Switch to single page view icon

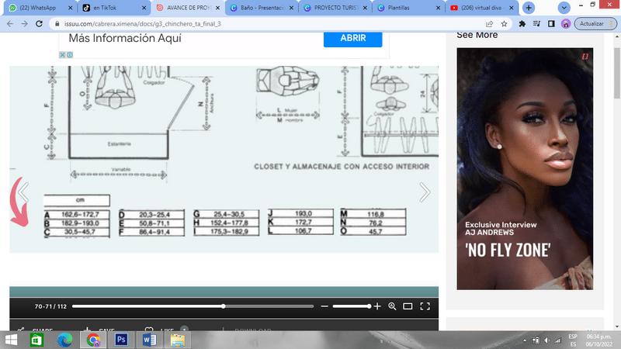408,306
